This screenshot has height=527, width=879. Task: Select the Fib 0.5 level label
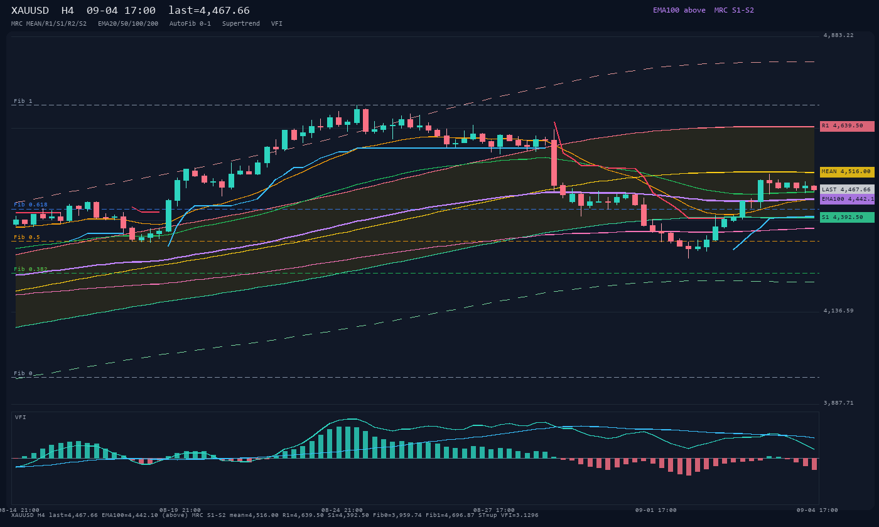tap(27, 237)
